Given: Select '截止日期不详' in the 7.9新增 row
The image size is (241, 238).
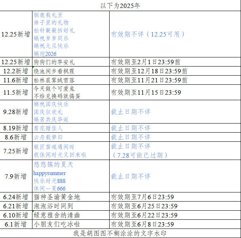Looking at the screenshot, I should click(x=131, y=176).
